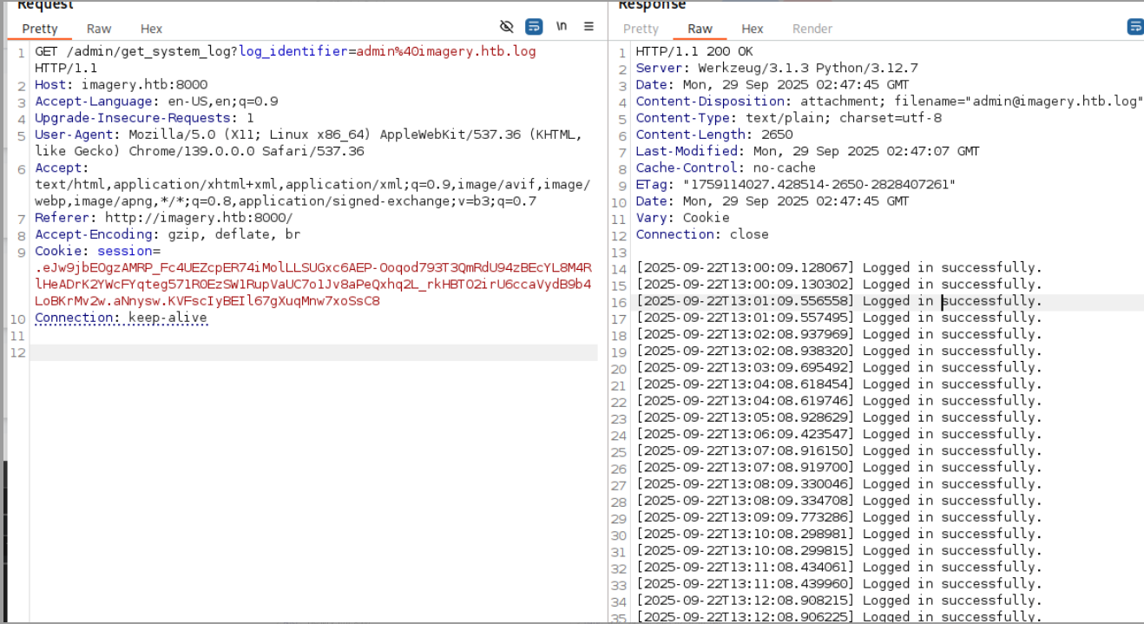Click the Accept-Language header line

156,102
